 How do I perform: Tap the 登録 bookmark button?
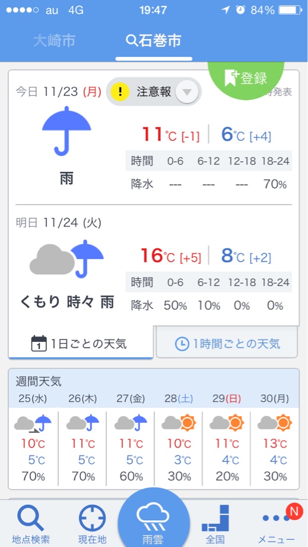(246, 78)
